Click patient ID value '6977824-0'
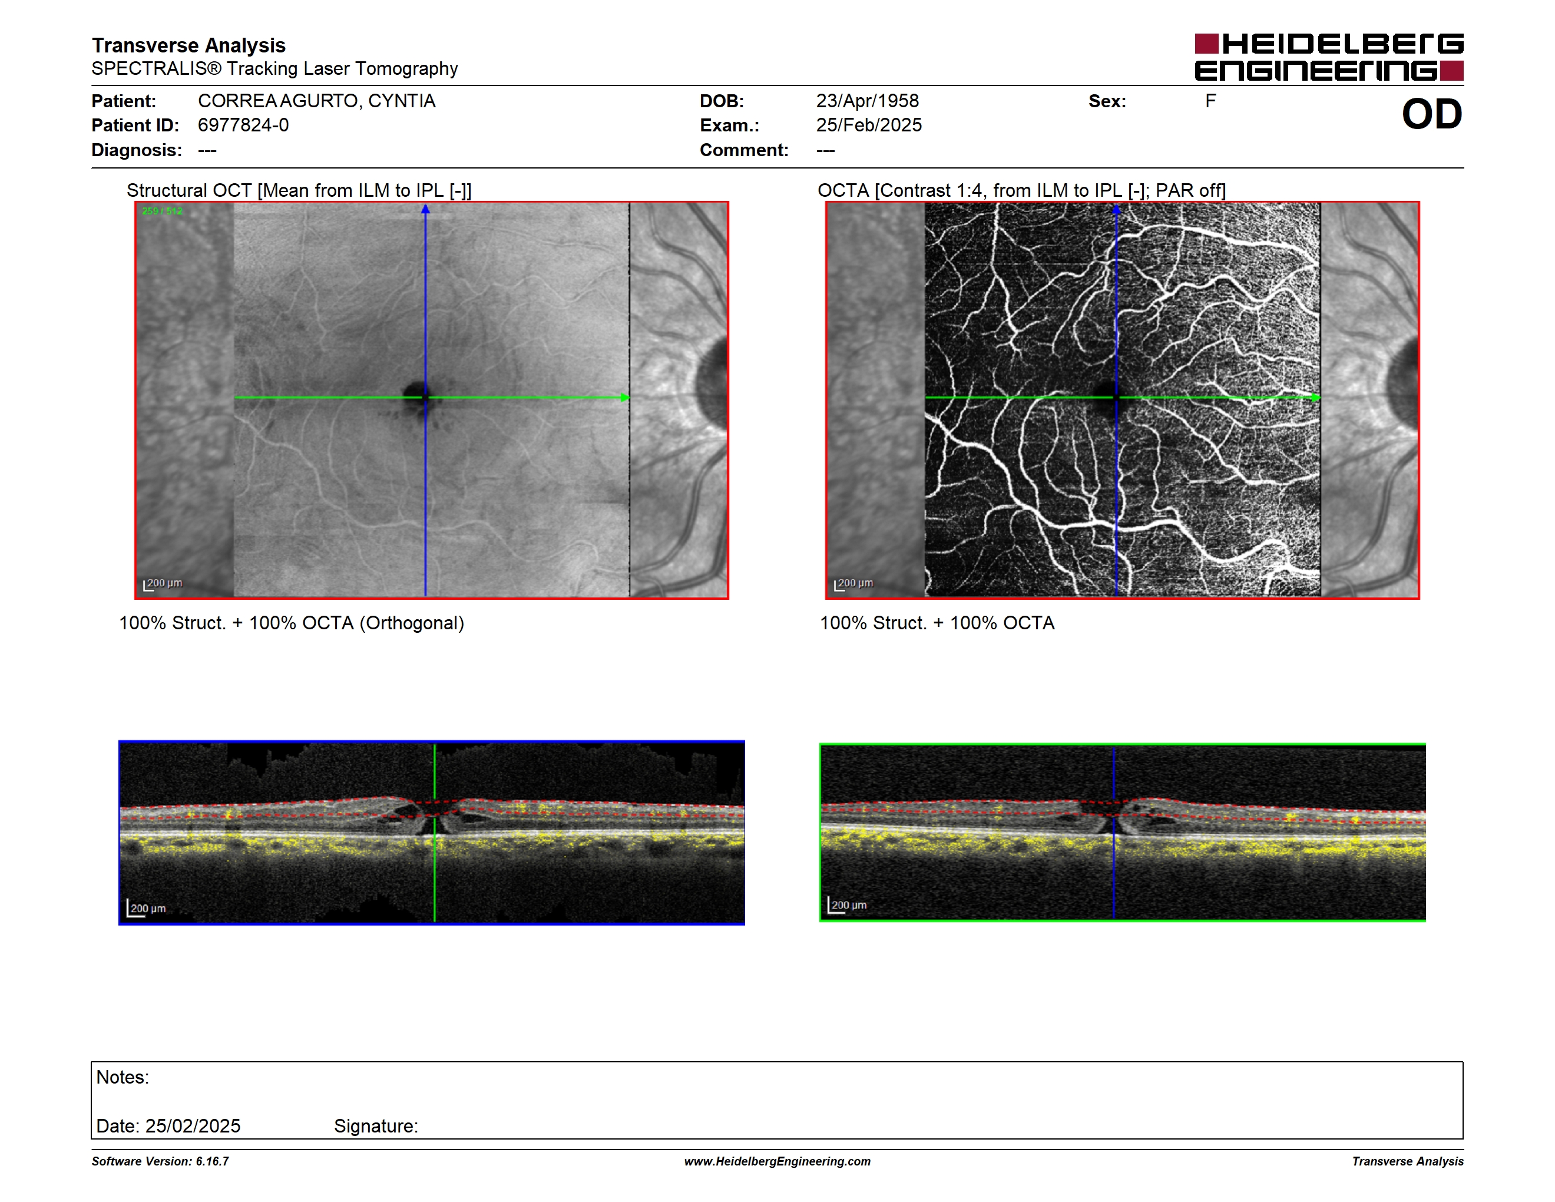This screenshot has width=1555, height=1202. [x=243, y=126]
